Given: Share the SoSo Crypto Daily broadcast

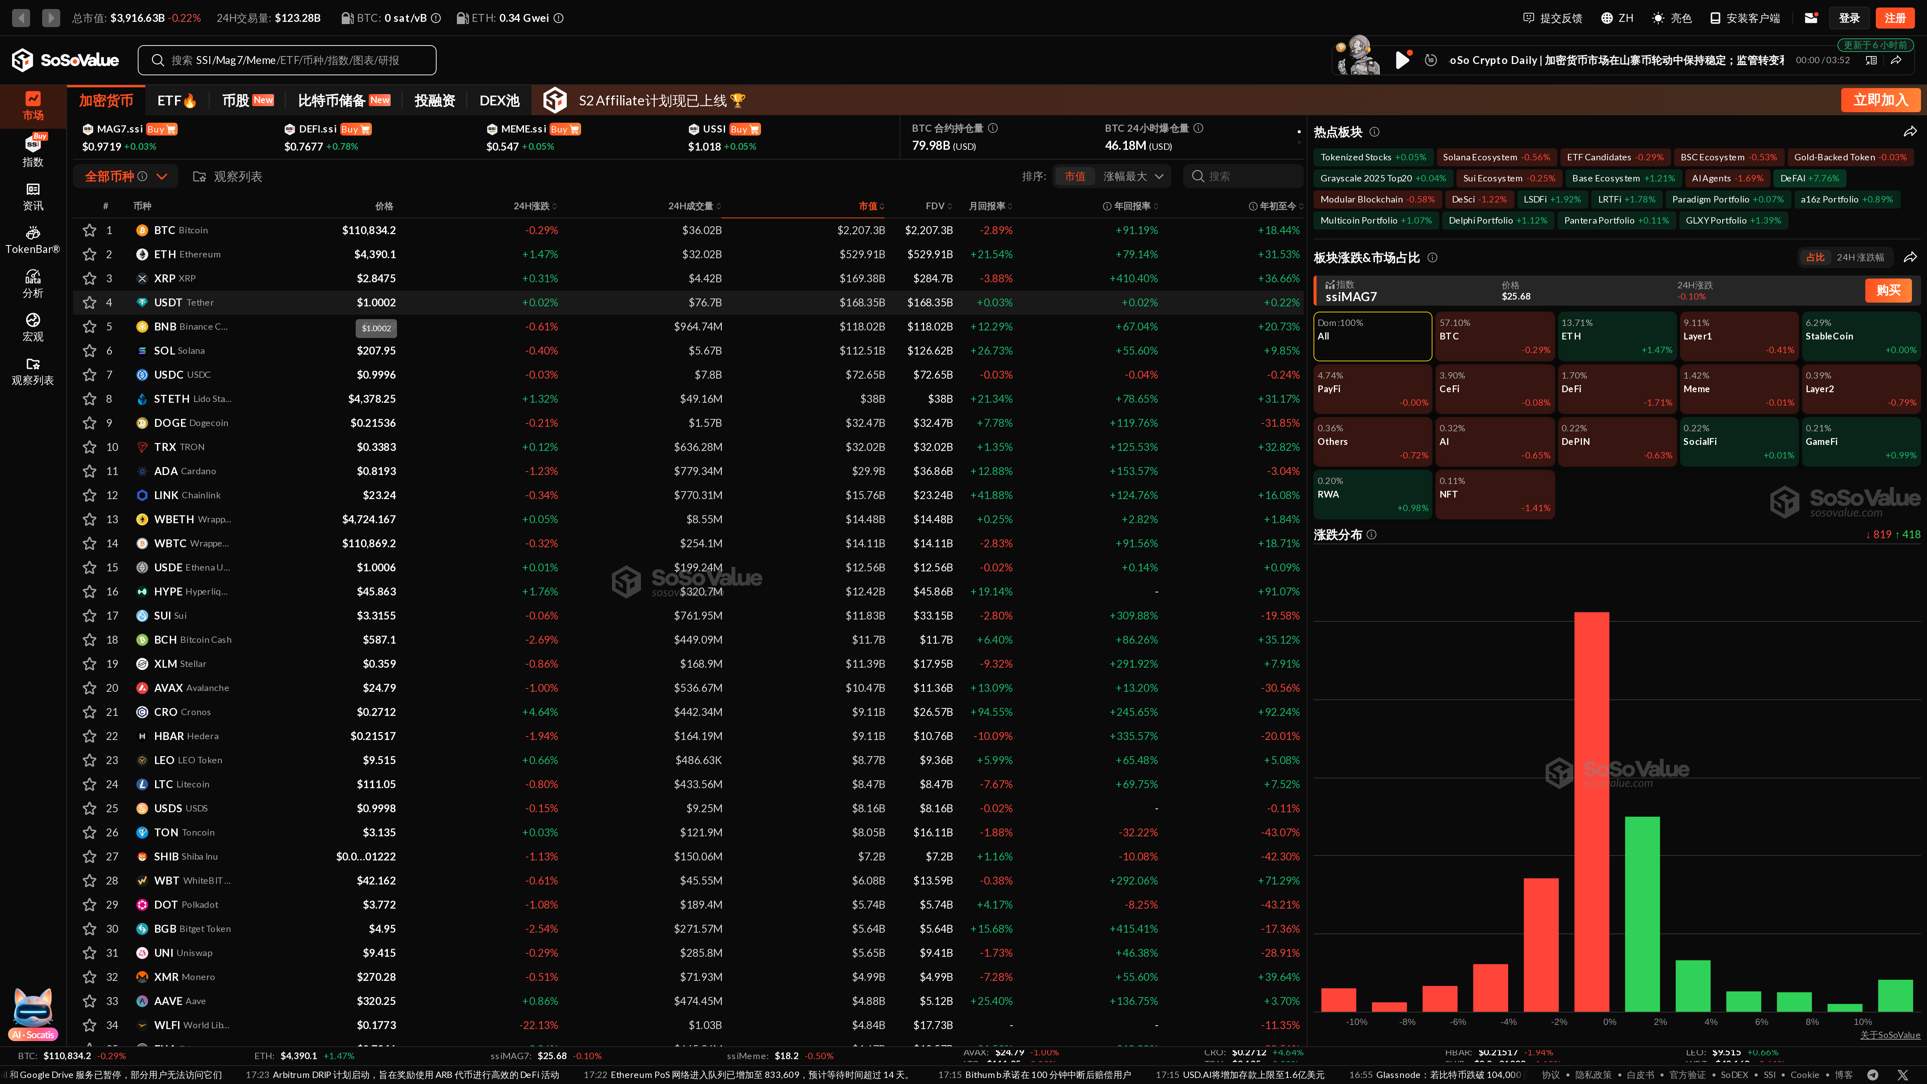Looking at the screenshot, I should point(1897,60).
